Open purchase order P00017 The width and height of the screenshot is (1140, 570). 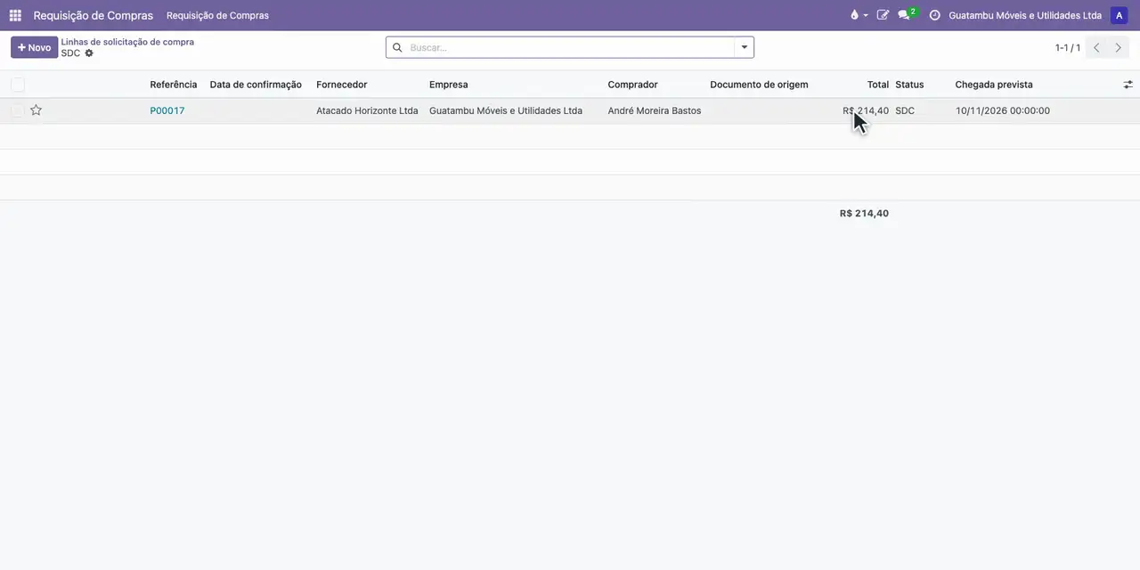167,110
